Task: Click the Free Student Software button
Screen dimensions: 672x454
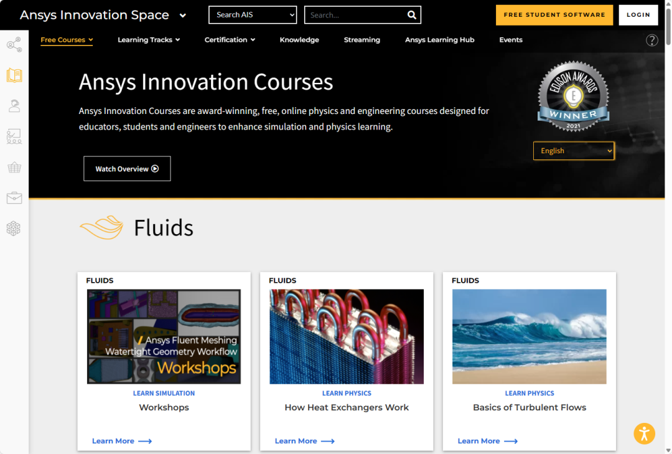Action: pos(554,15)
